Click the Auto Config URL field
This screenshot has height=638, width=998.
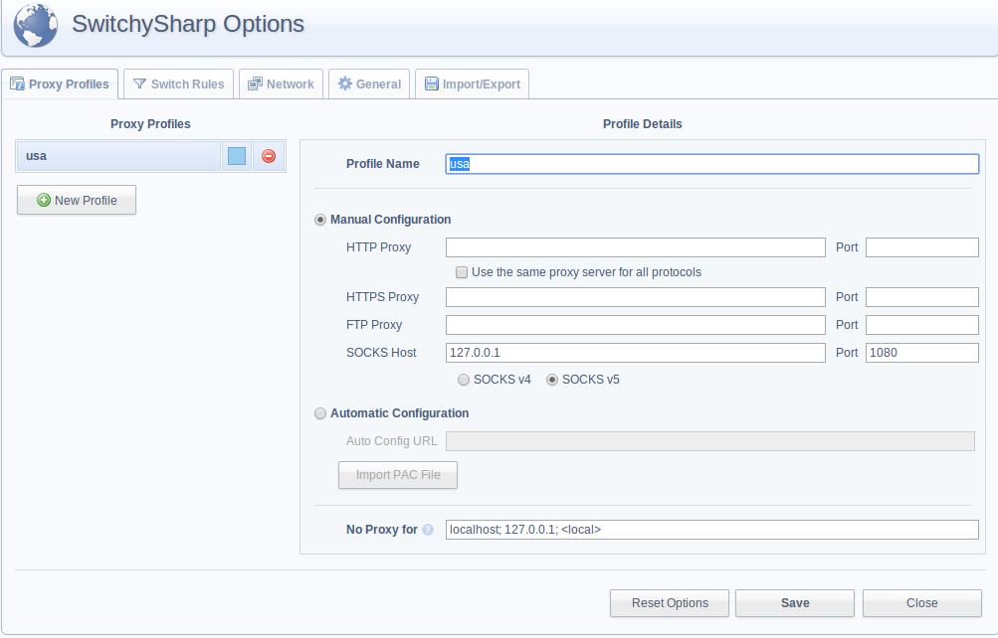(710, 441)
